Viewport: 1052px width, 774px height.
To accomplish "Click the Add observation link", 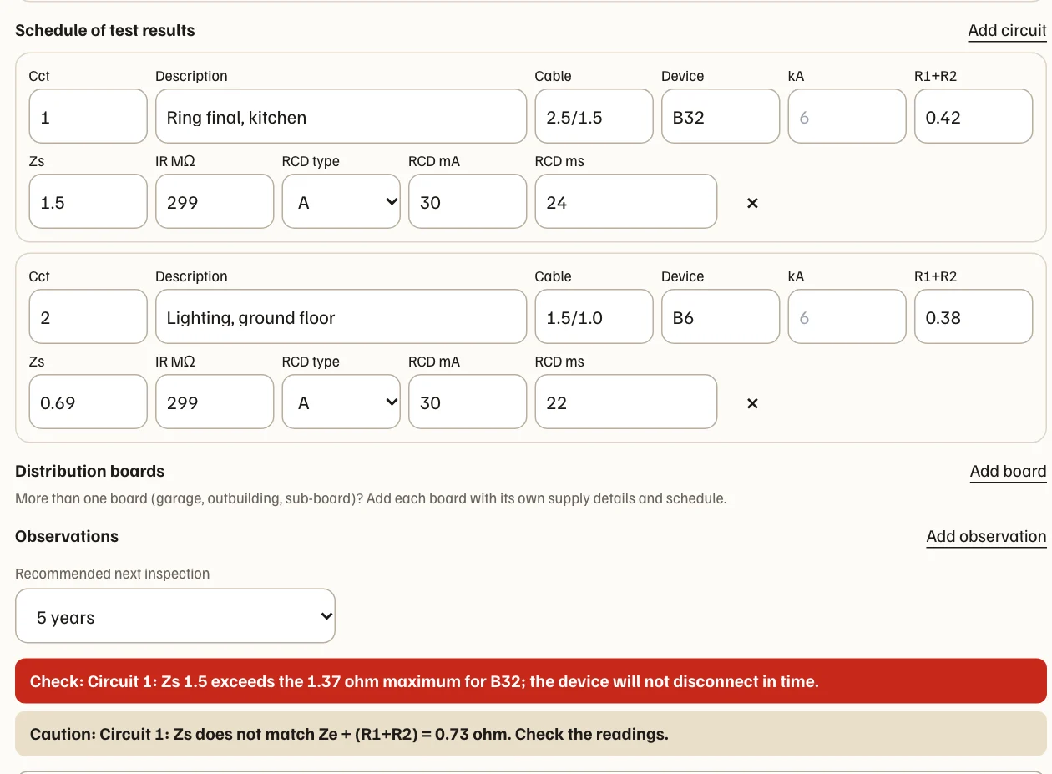I will pos(986,537).
